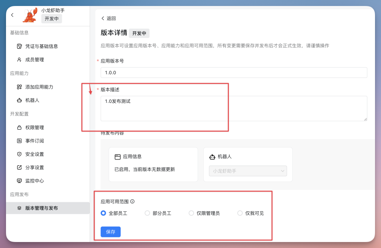
Task: Select the 部分员工 radio option
Action: coord(147,213)
